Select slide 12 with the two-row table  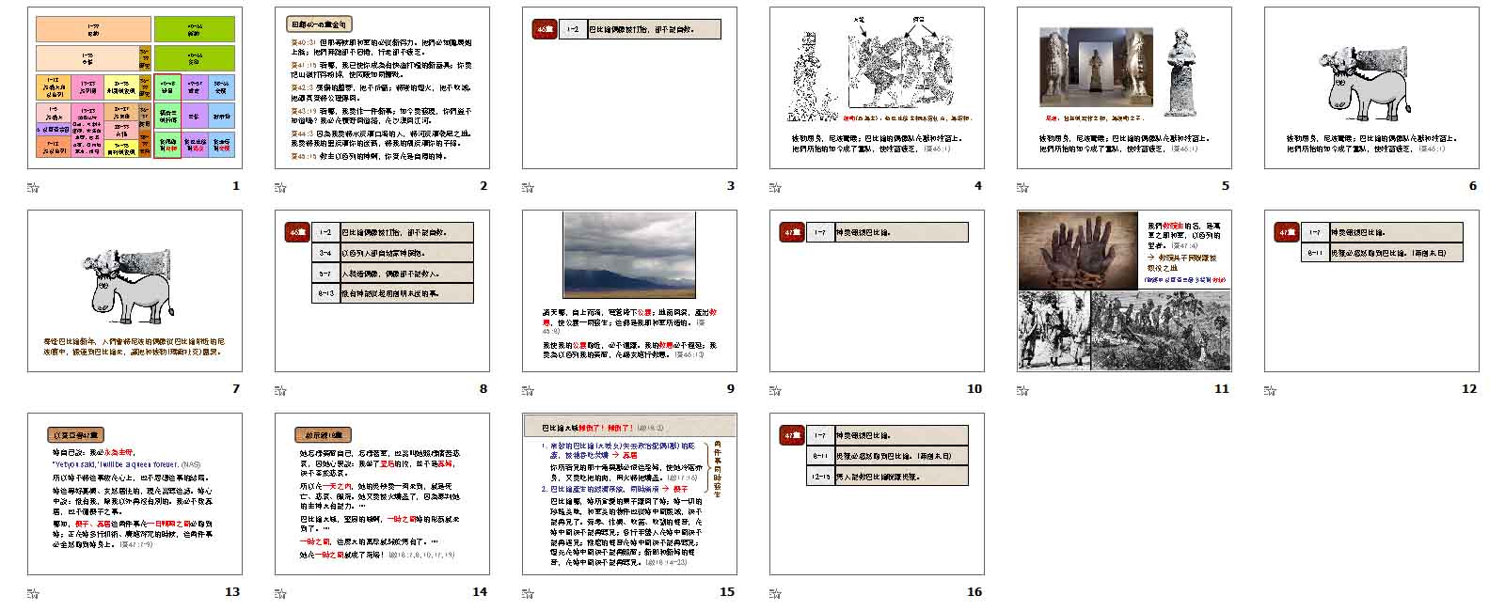[x=1370, y=290]
